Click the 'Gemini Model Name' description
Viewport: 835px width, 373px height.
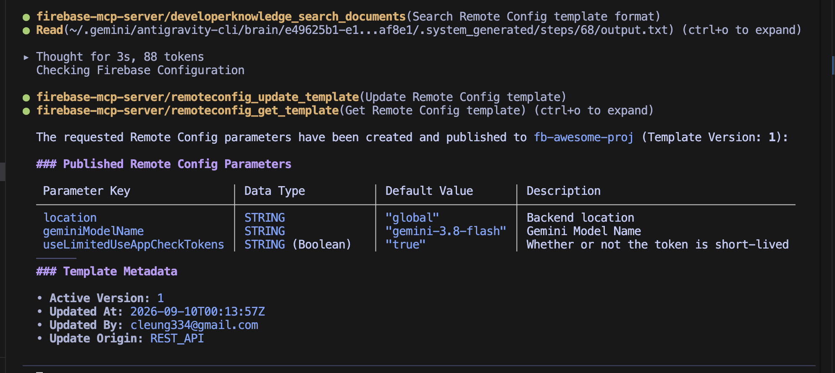coord(584,231)
